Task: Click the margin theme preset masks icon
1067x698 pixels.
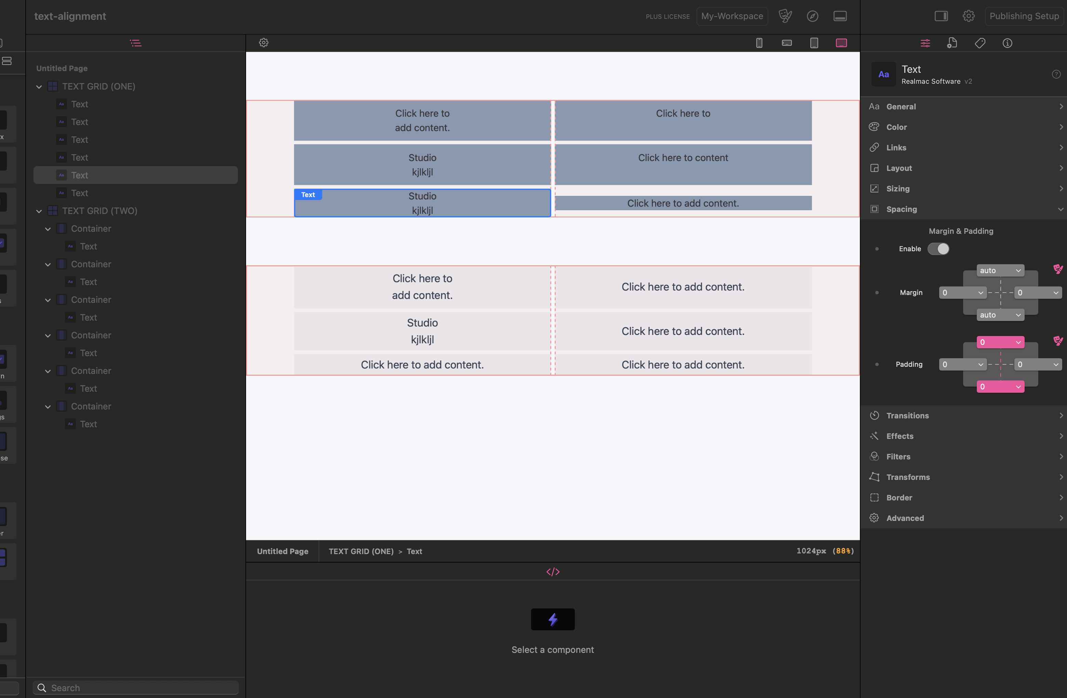Action: 1058,269
